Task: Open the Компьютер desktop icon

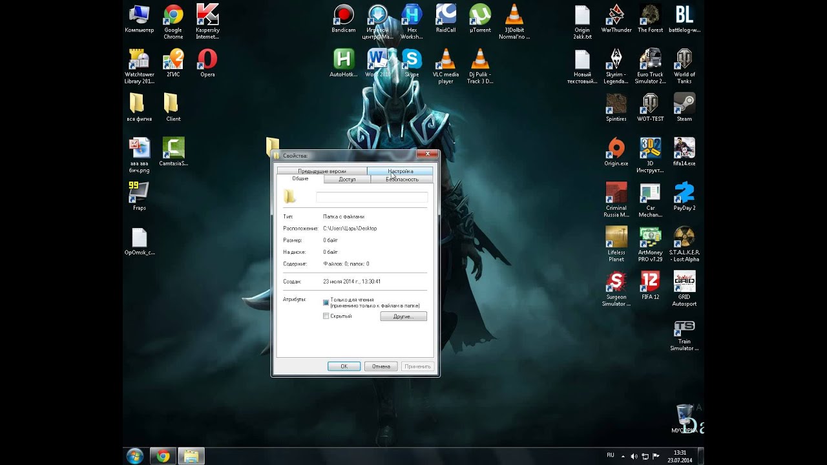Action: click(x=139, y=19)
